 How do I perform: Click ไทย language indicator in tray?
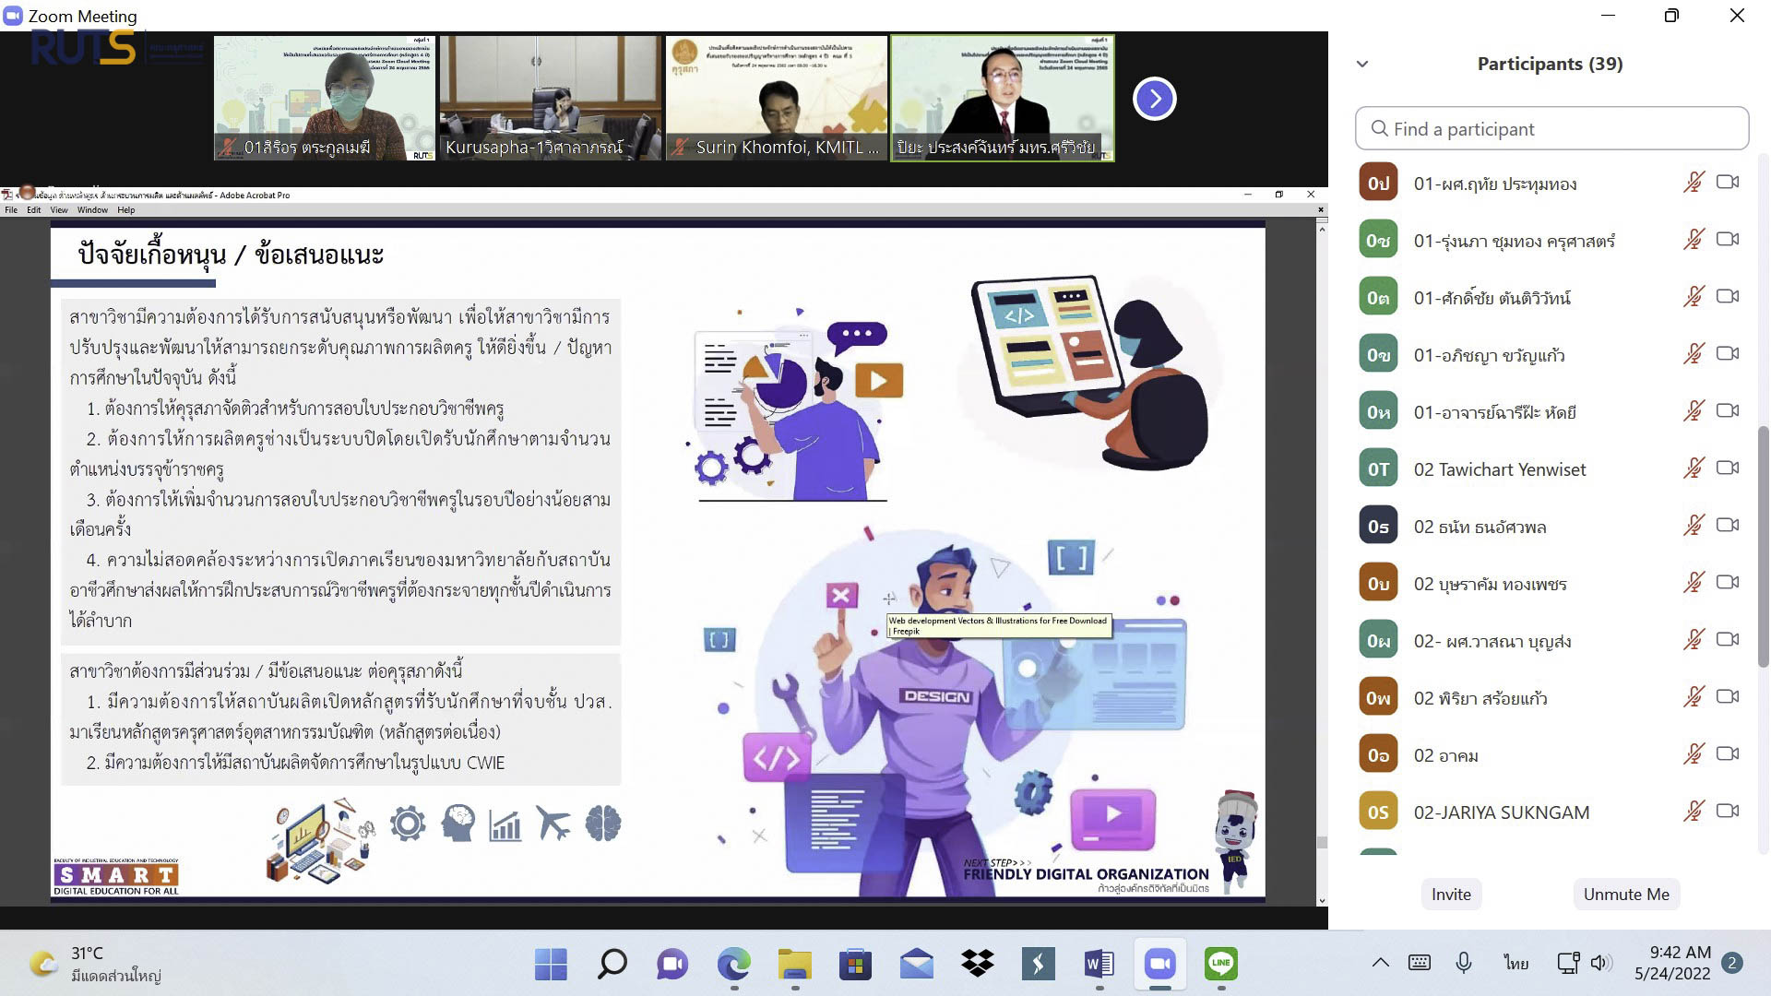[1515, 963]
